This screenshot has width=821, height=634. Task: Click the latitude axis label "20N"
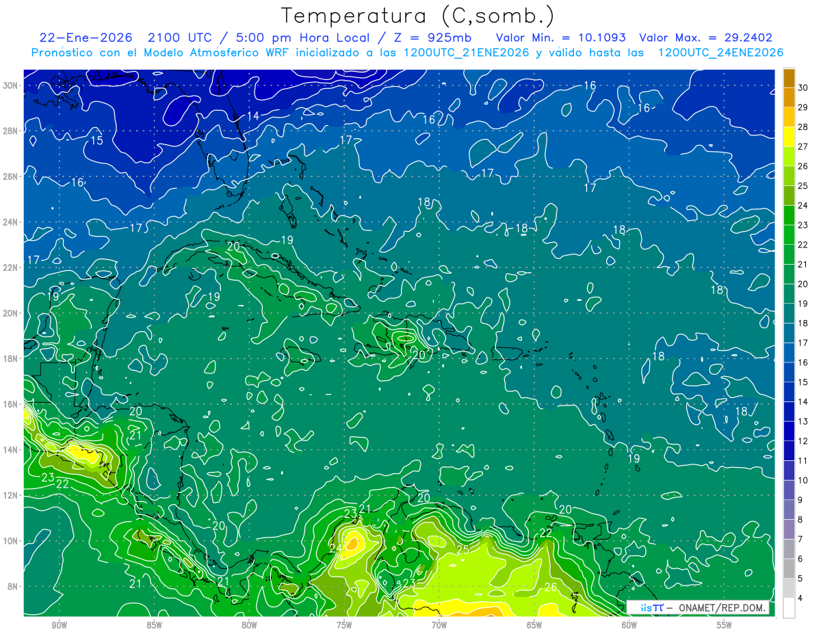(x=11, y=313)
